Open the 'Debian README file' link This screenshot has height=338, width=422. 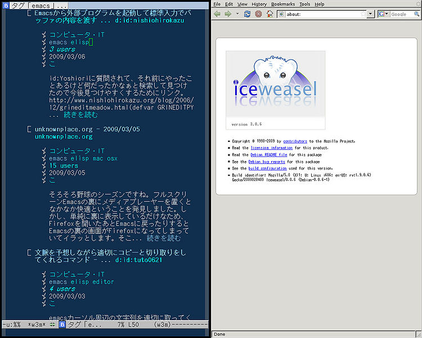[x=269, y=155]
